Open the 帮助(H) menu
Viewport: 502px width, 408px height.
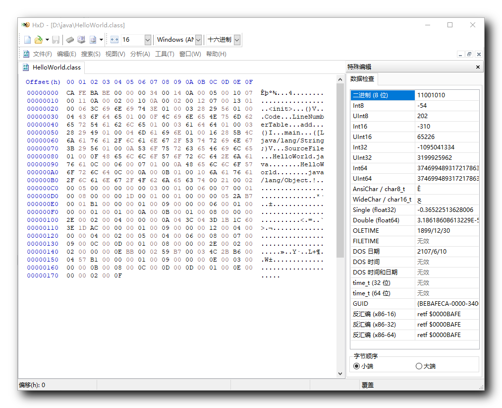216,54
